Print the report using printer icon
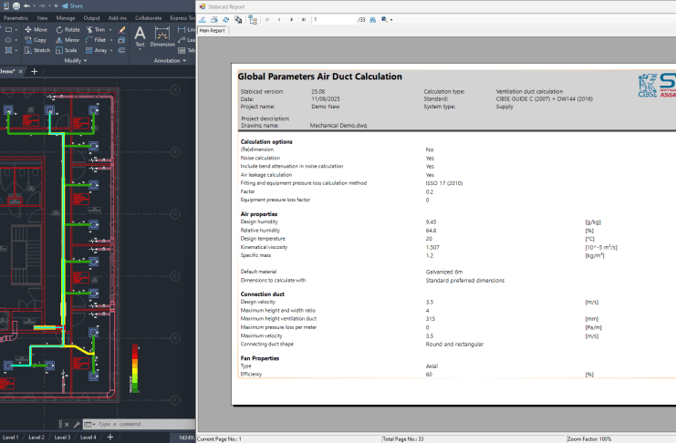The image size is (676, 443). pos(214,18)
